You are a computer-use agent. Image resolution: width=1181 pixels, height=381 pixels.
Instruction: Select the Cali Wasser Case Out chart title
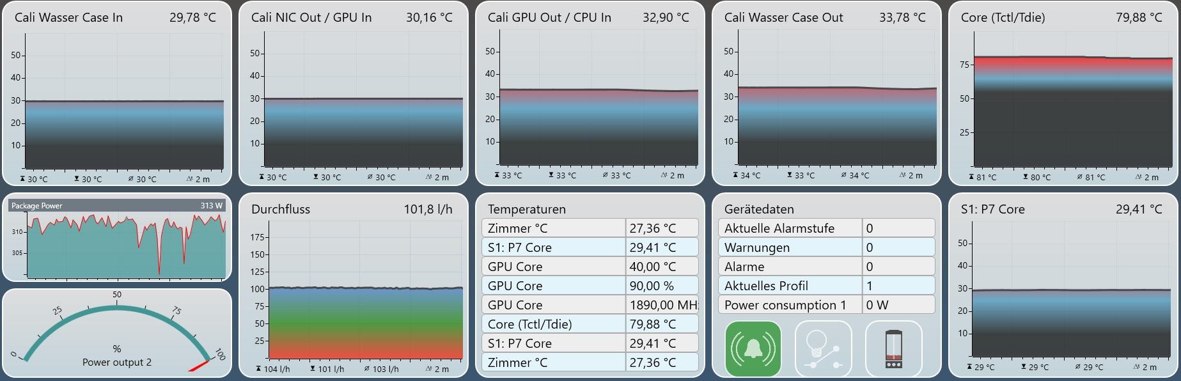coord(783,18)
